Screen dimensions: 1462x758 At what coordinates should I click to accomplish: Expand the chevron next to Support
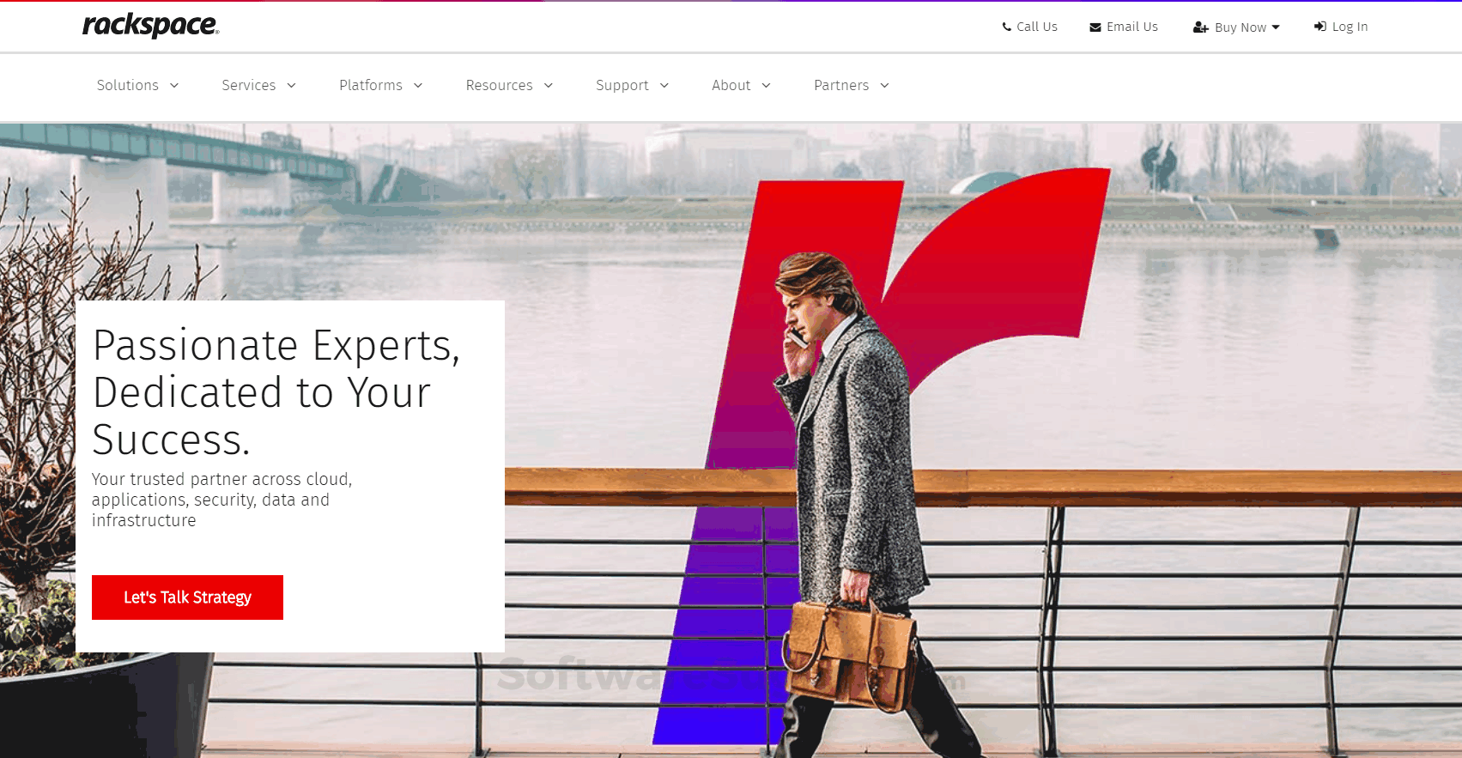pyautogui.click(x=664, y=85)
